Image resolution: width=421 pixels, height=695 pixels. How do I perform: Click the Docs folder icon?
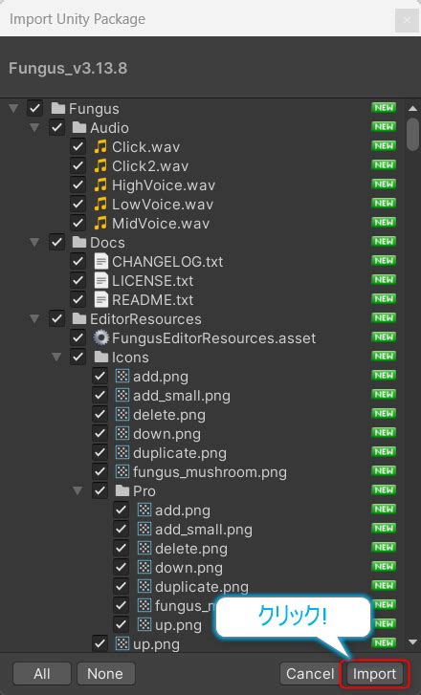click(x=79, y=242)
